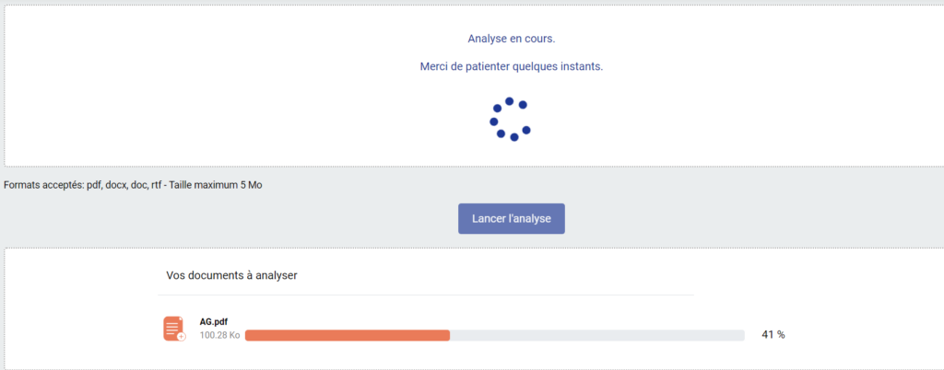Click the topmost dot of the spinner

pyautogui.click(x=509, y=101)
